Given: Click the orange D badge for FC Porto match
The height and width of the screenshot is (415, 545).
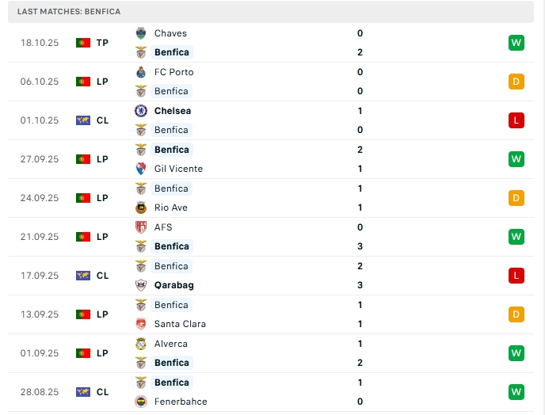Looking at the screenshot, I should 516,82.
